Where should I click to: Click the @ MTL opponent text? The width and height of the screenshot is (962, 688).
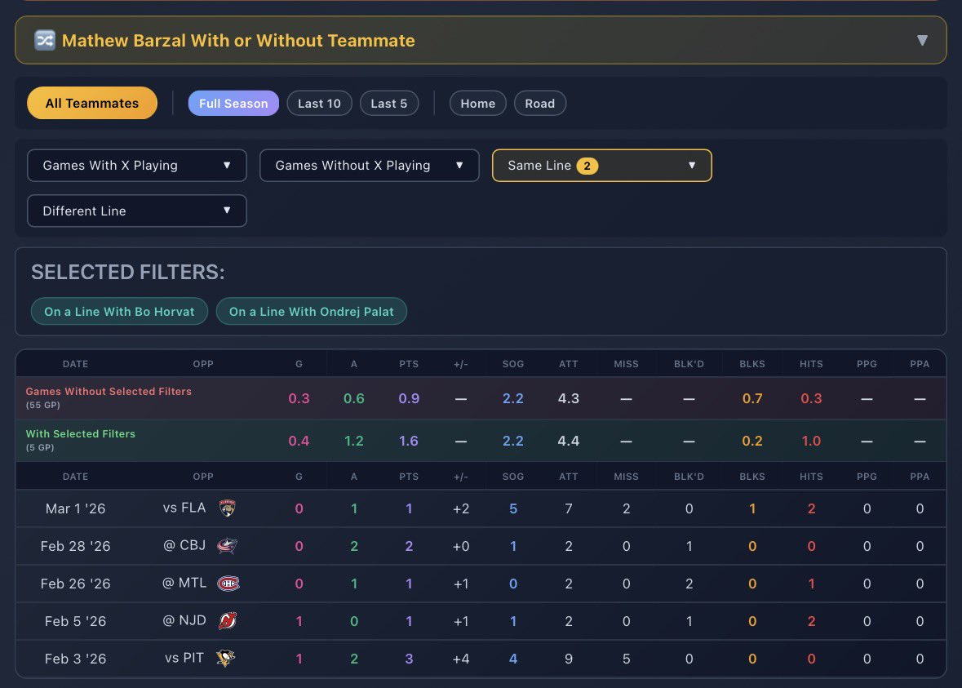point(184,583)
